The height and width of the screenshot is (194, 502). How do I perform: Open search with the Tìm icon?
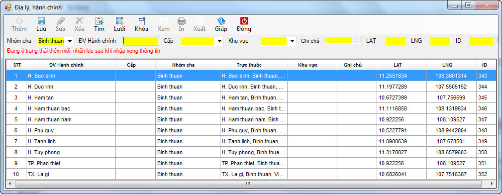point(99,21)
